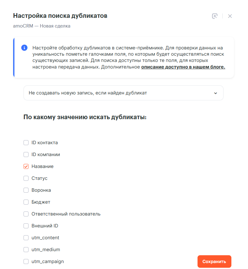Tick the Внешний ID checkbox

[x=26, y=226]
